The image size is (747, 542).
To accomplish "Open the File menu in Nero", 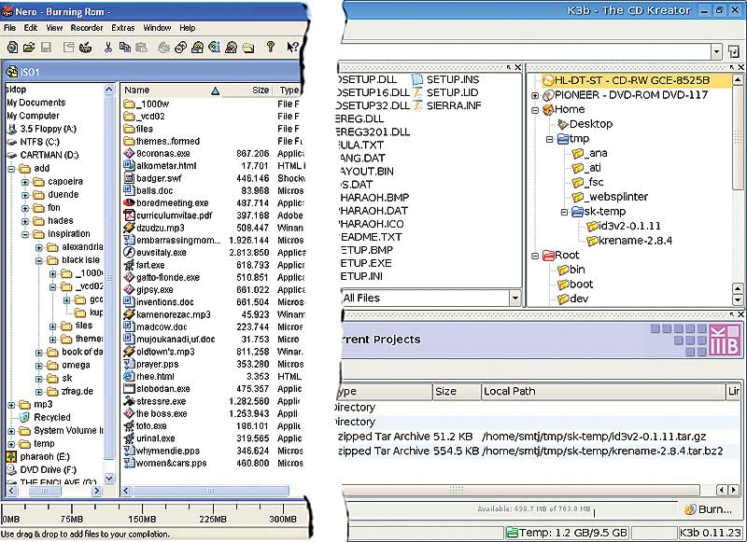I will [9, 28].
